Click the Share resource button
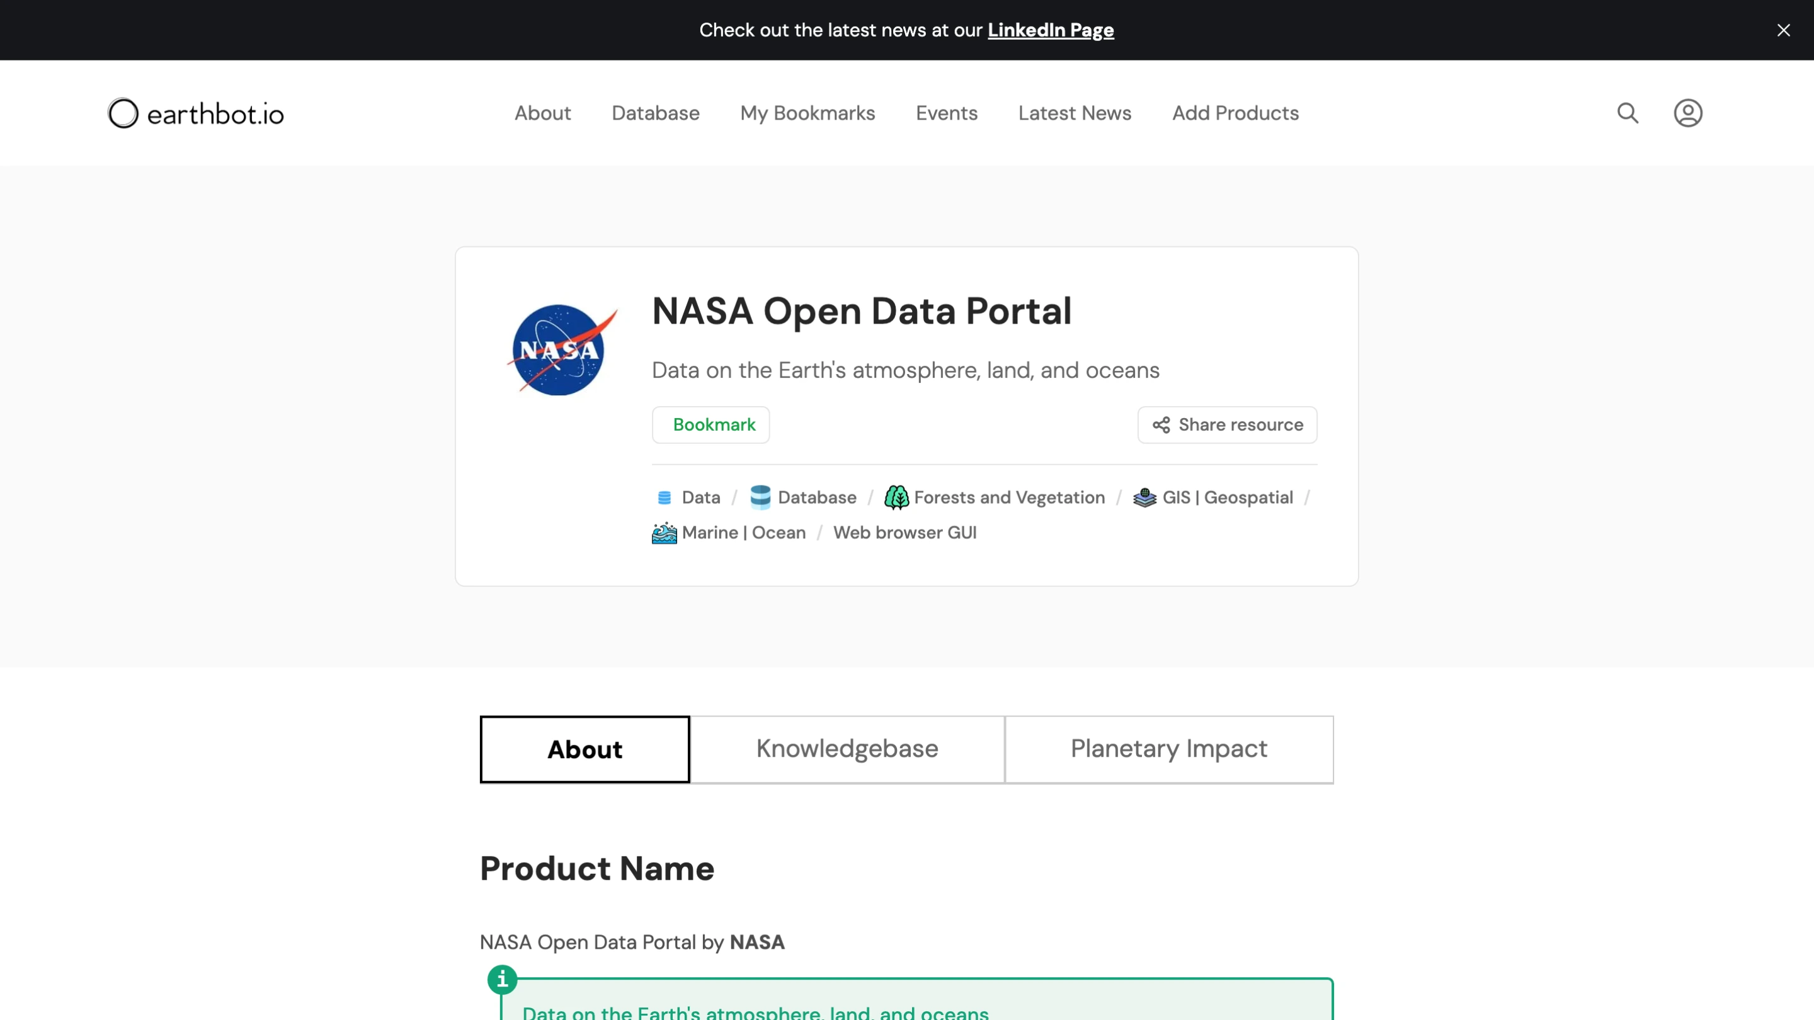This screenshot has width=1814, height=1020. pyautogui.click(x=1227, y=424)
